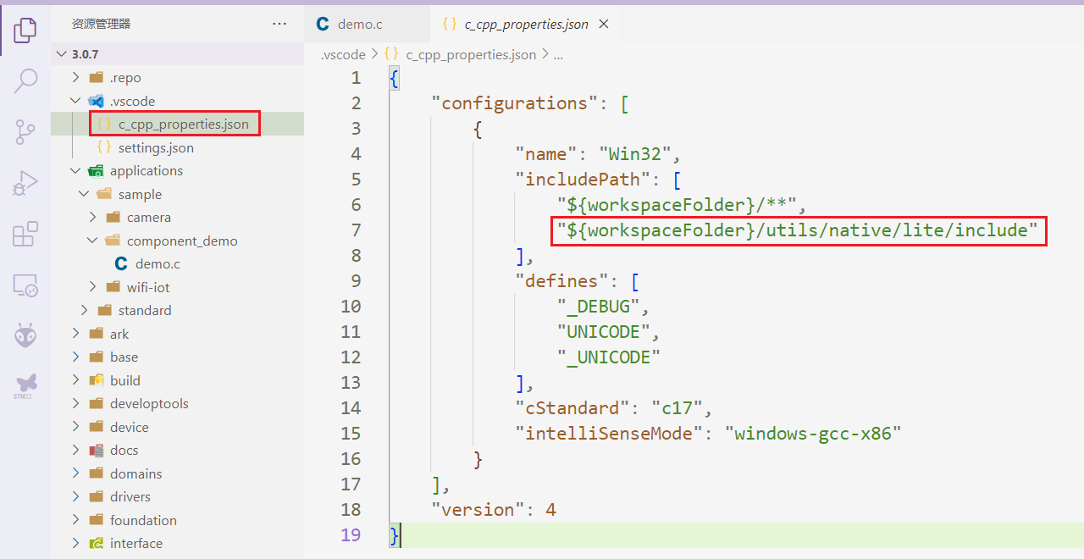Screen dimensions: 1084x559
Task: Expand the camera folder
Action: click(148, 218)
